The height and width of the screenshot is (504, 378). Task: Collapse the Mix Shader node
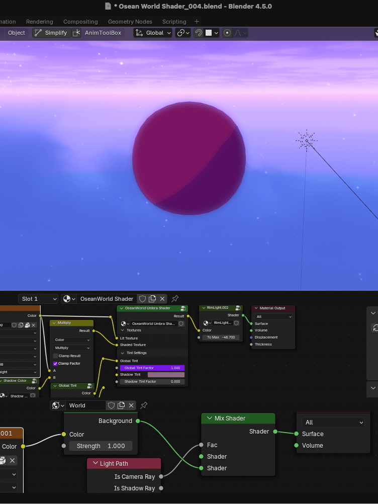click(209, 418)
